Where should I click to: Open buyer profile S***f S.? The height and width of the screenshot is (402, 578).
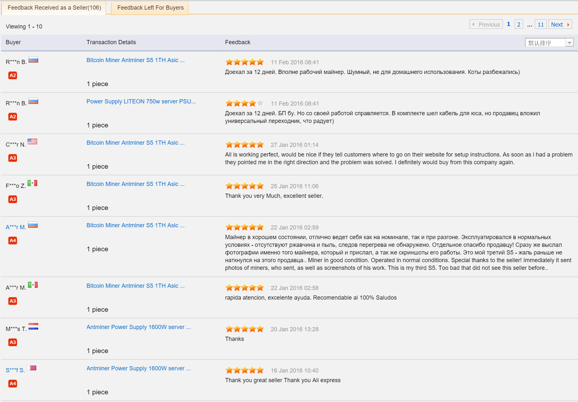click(x=15, y=370)
